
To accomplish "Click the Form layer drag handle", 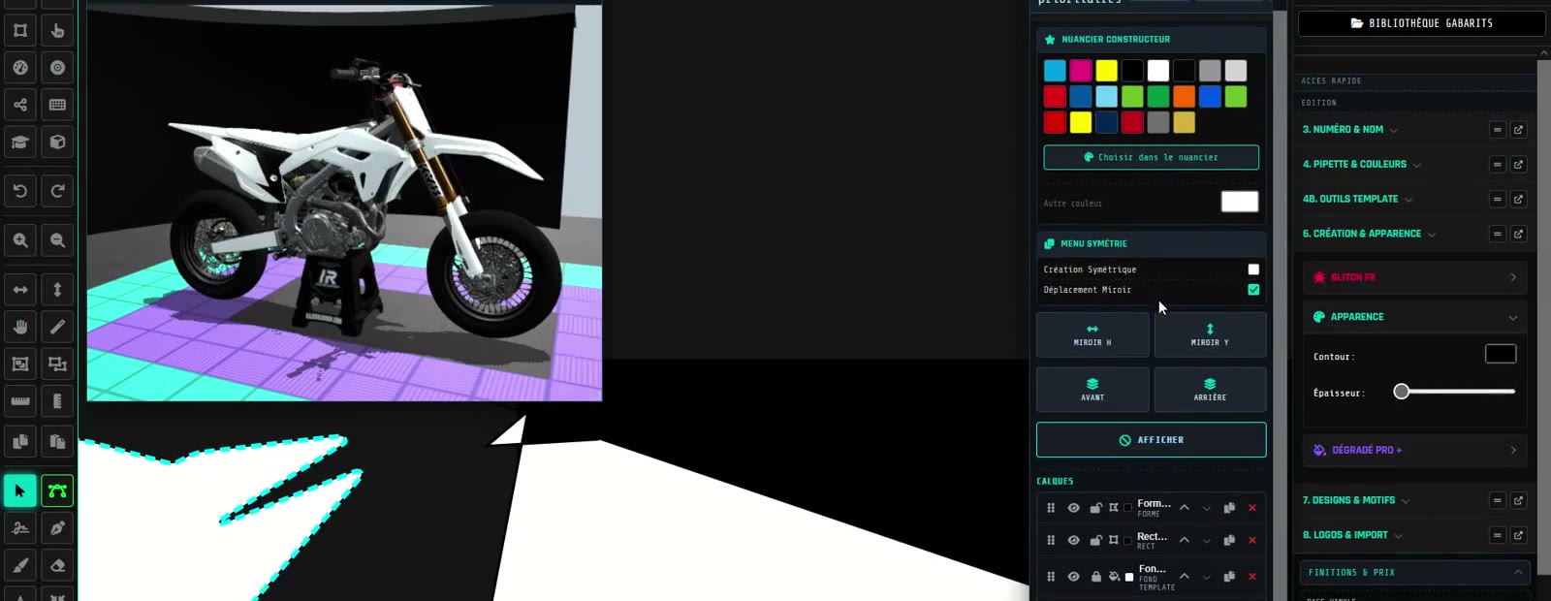I will coord(1051,508).
